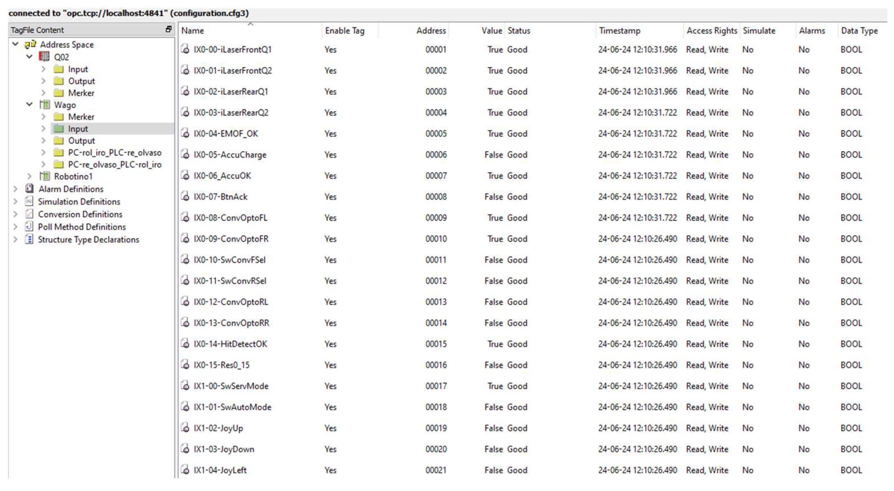Image resolution: width=894 pixels, height=491 pixels.
Task: Select the Wago Output folder
Action: point(81,140)
